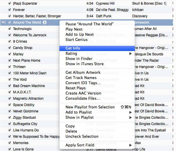Toggle the Ziggy Stardust checkbox
This screenshot has height=151, width=176.
pyautogui.click(x=10, y=117)
